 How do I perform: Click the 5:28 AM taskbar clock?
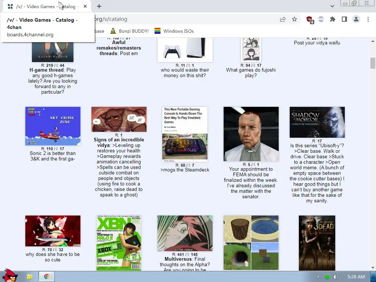point(356,277)
